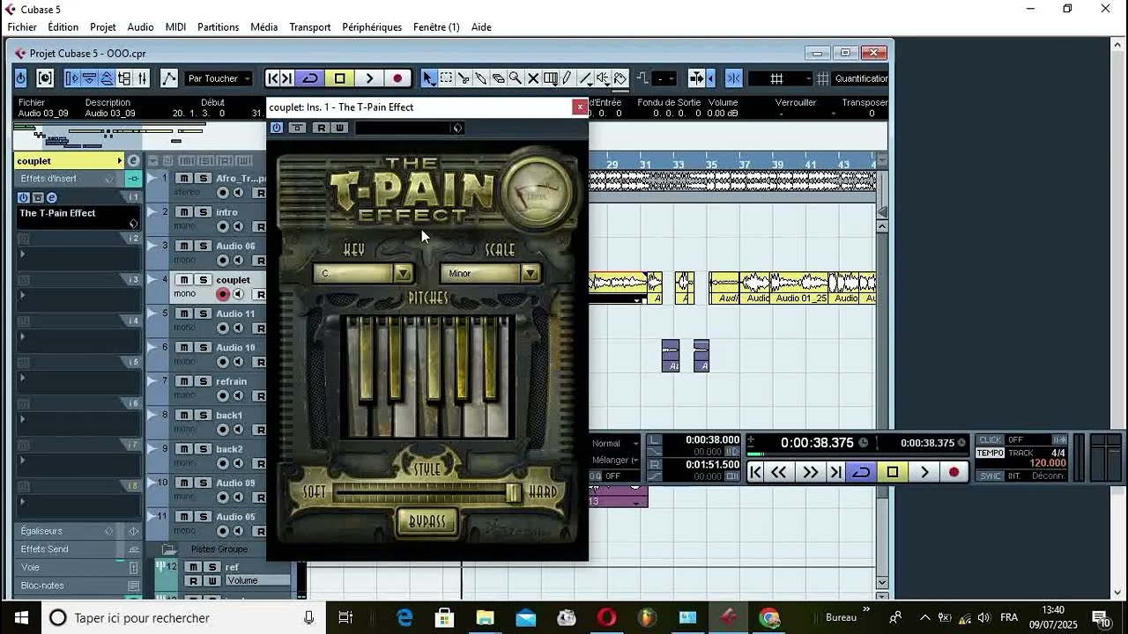Screen dimensions: 1128x634
Task: Expand the Bloc-notes inspector section
Action: pos(78,586)
